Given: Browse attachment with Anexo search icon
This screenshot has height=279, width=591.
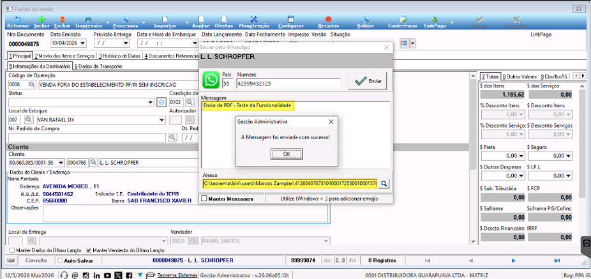Looking at the screenshot, I should (384, 184).
